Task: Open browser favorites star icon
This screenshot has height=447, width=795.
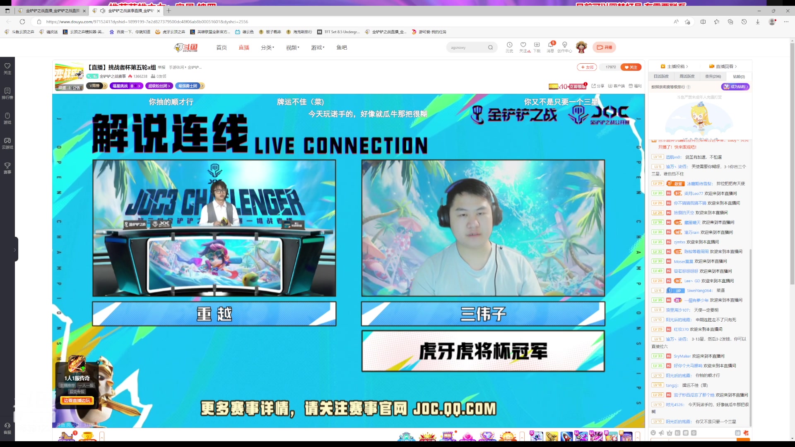Action: (717, 22)
